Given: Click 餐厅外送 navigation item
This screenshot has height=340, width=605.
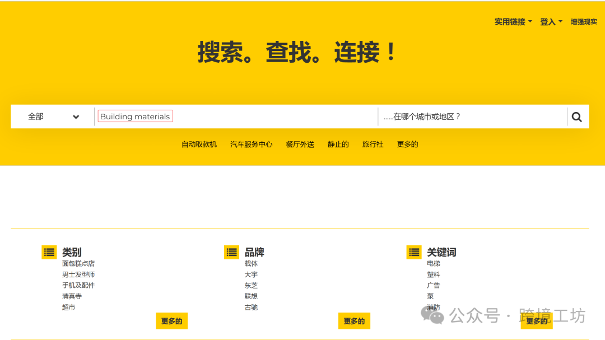Looking at the screenshot, I should (x=300, y=144).
